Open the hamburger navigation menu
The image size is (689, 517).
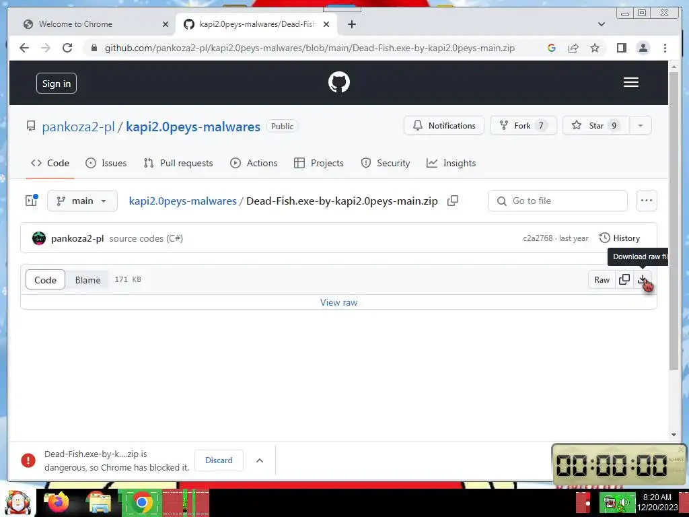[631, 82]
